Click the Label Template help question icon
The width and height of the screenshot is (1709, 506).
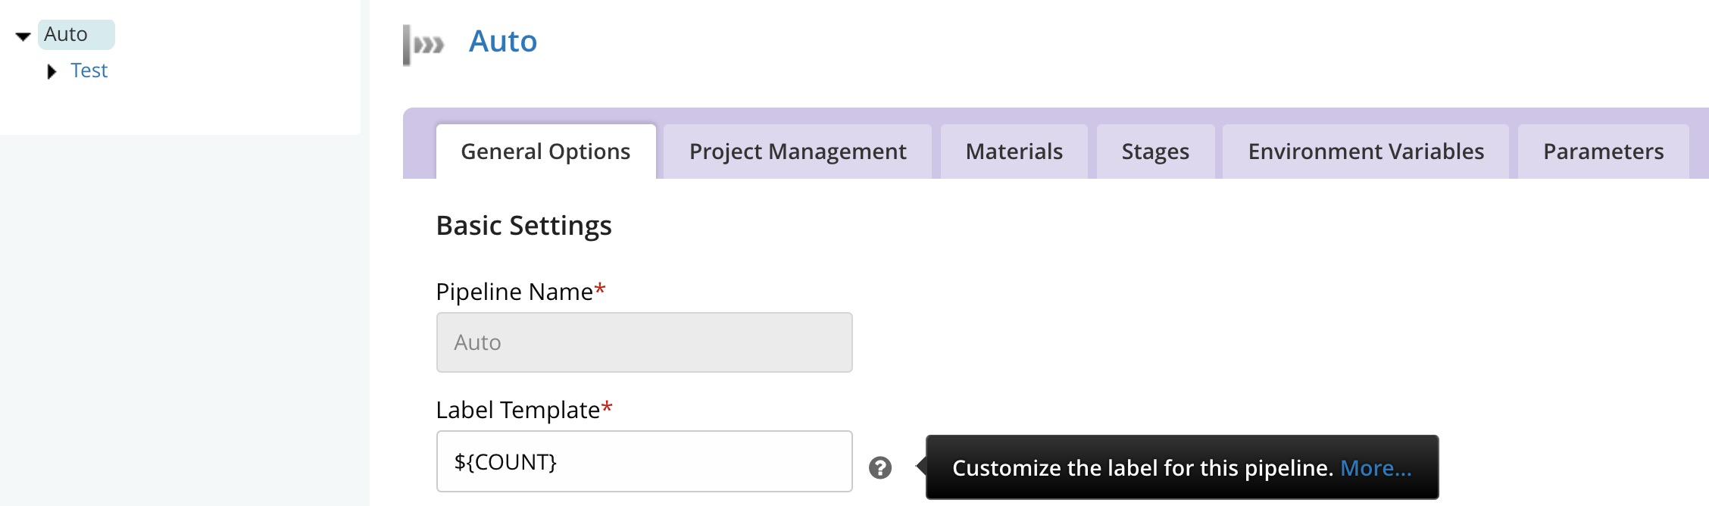[879, 467]
